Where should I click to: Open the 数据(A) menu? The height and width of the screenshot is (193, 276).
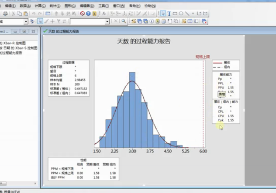coord(25,6)
